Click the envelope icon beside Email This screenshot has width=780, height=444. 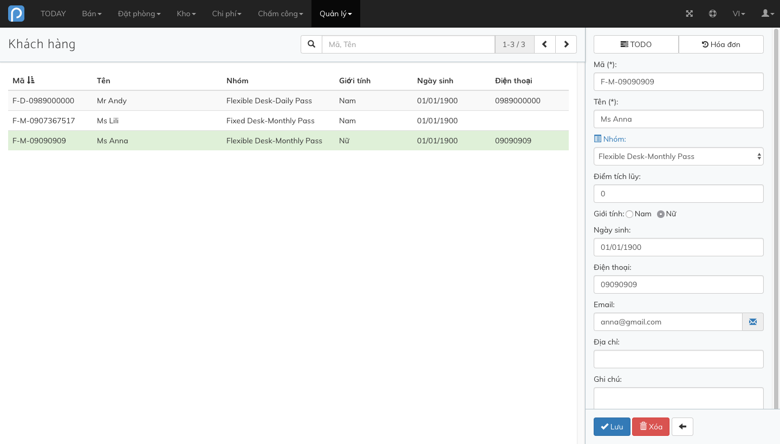click(x=753, y=322)
